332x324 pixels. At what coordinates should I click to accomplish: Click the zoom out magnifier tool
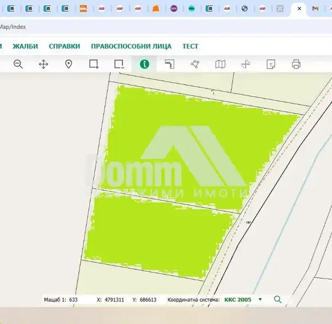(x=18, y=64)
